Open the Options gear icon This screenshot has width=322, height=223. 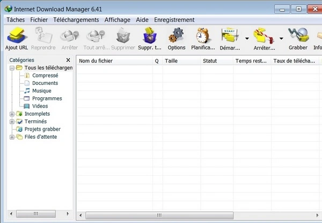pyautogui.click(x=176, y=39)
